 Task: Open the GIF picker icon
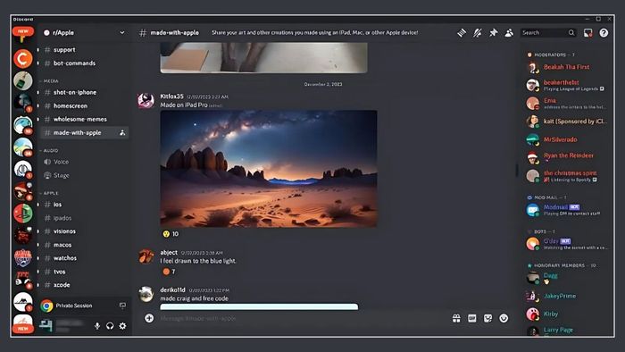(472, 318)
